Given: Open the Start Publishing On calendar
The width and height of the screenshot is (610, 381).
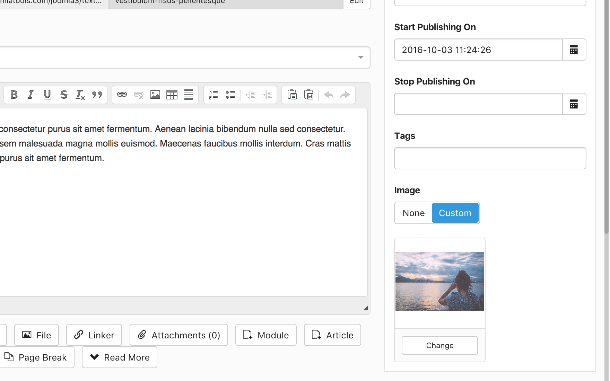Looking at the screenshot, I should (x=574, y=50).
